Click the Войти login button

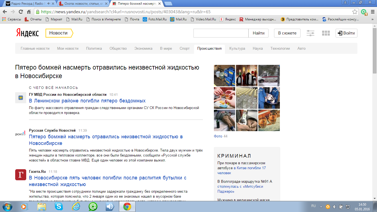point(346,33)
